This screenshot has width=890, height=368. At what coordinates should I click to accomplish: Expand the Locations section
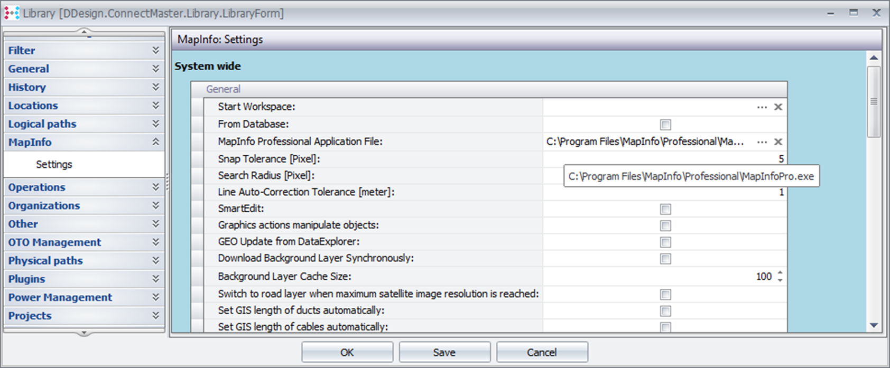(85, 106)
